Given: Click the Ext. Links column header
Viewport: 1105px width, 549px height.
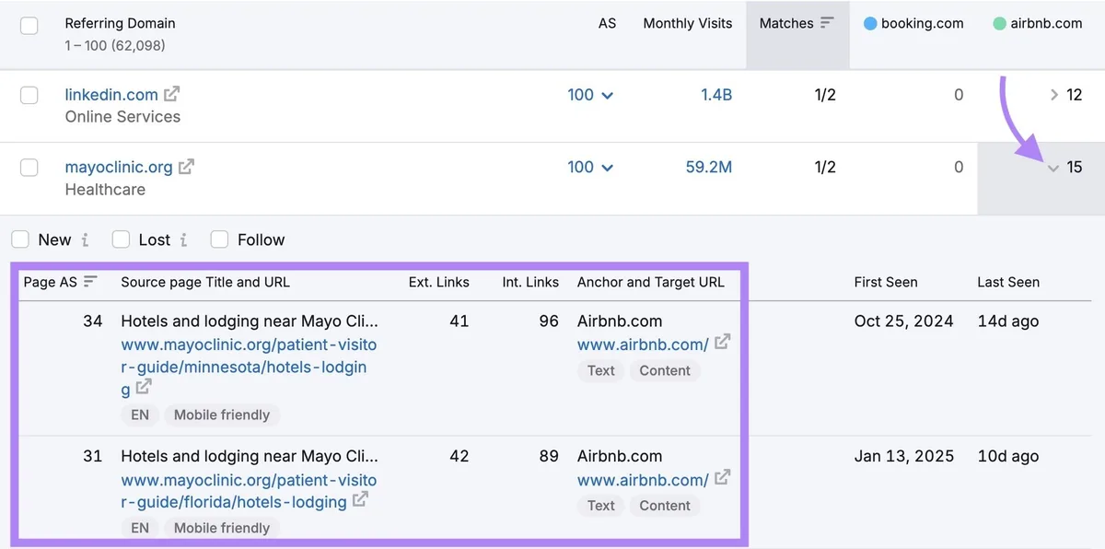Looking at the screenshot, I should pyautogui.click(x=439, y=282).
